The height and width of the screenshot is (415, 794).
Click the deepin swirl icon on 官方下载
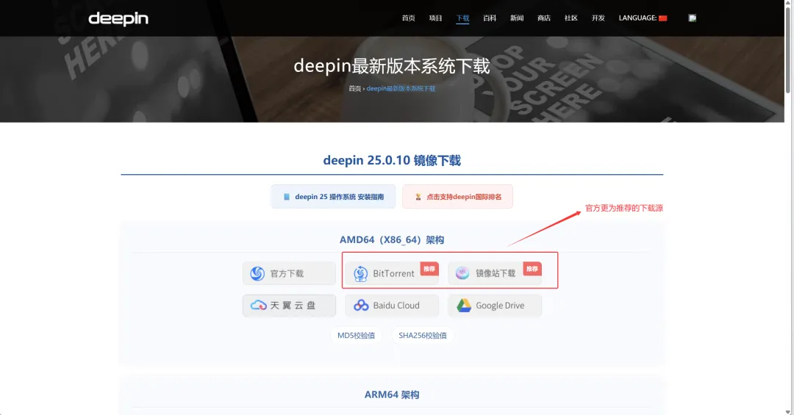(x=257, y=273)
